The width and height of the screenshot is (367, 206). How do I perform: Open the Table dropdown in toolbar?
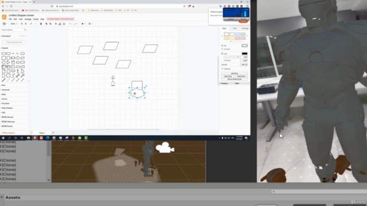(91, 24)
